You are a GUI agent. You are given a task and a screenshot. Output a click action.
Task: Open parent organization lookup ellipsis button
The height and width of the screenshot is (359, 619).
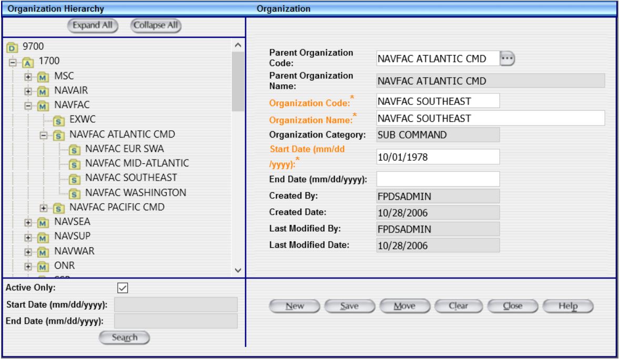pos(508,59)
